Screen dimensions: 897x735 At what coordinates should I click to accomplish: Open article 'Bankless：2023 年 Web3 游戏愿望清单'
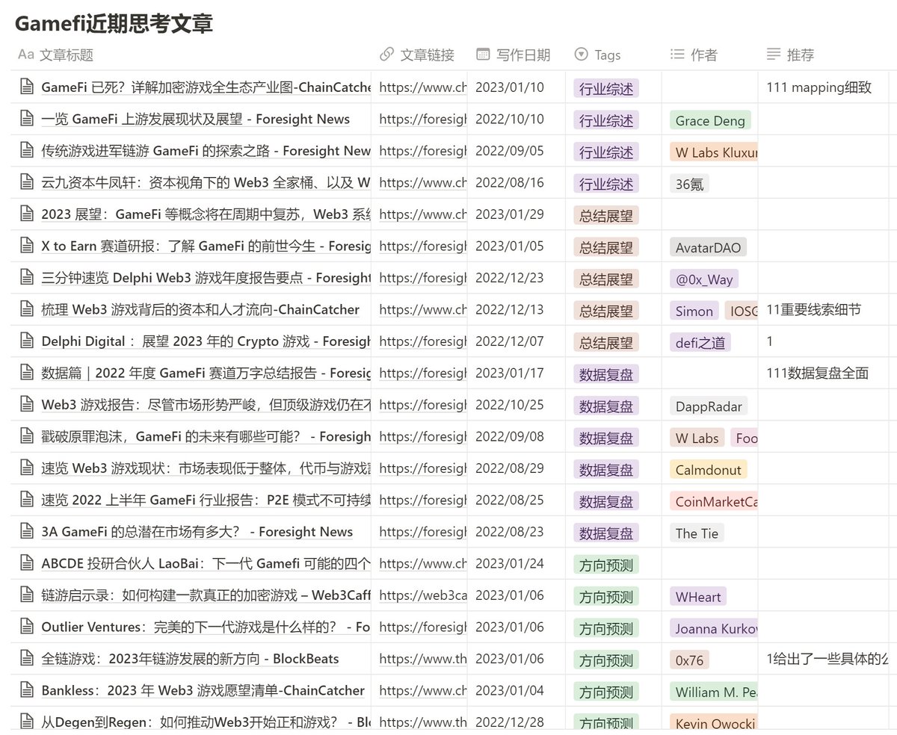(x=203, y=690)
